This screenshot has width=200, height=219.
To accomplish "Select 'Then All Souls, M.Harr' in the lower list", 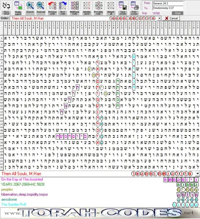I will coord(21,174).
